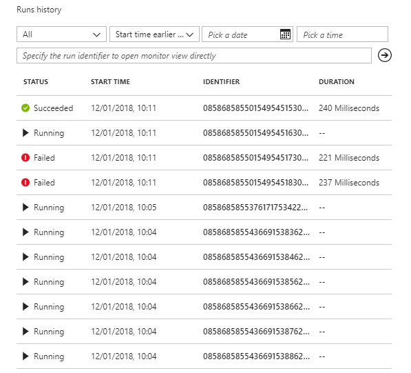Click the Runs history heading

39,10
